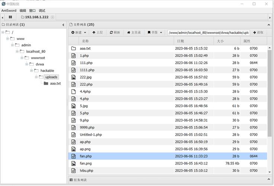Click the file path input field
This screenshot has height=186, width=274.
point(208,32)
